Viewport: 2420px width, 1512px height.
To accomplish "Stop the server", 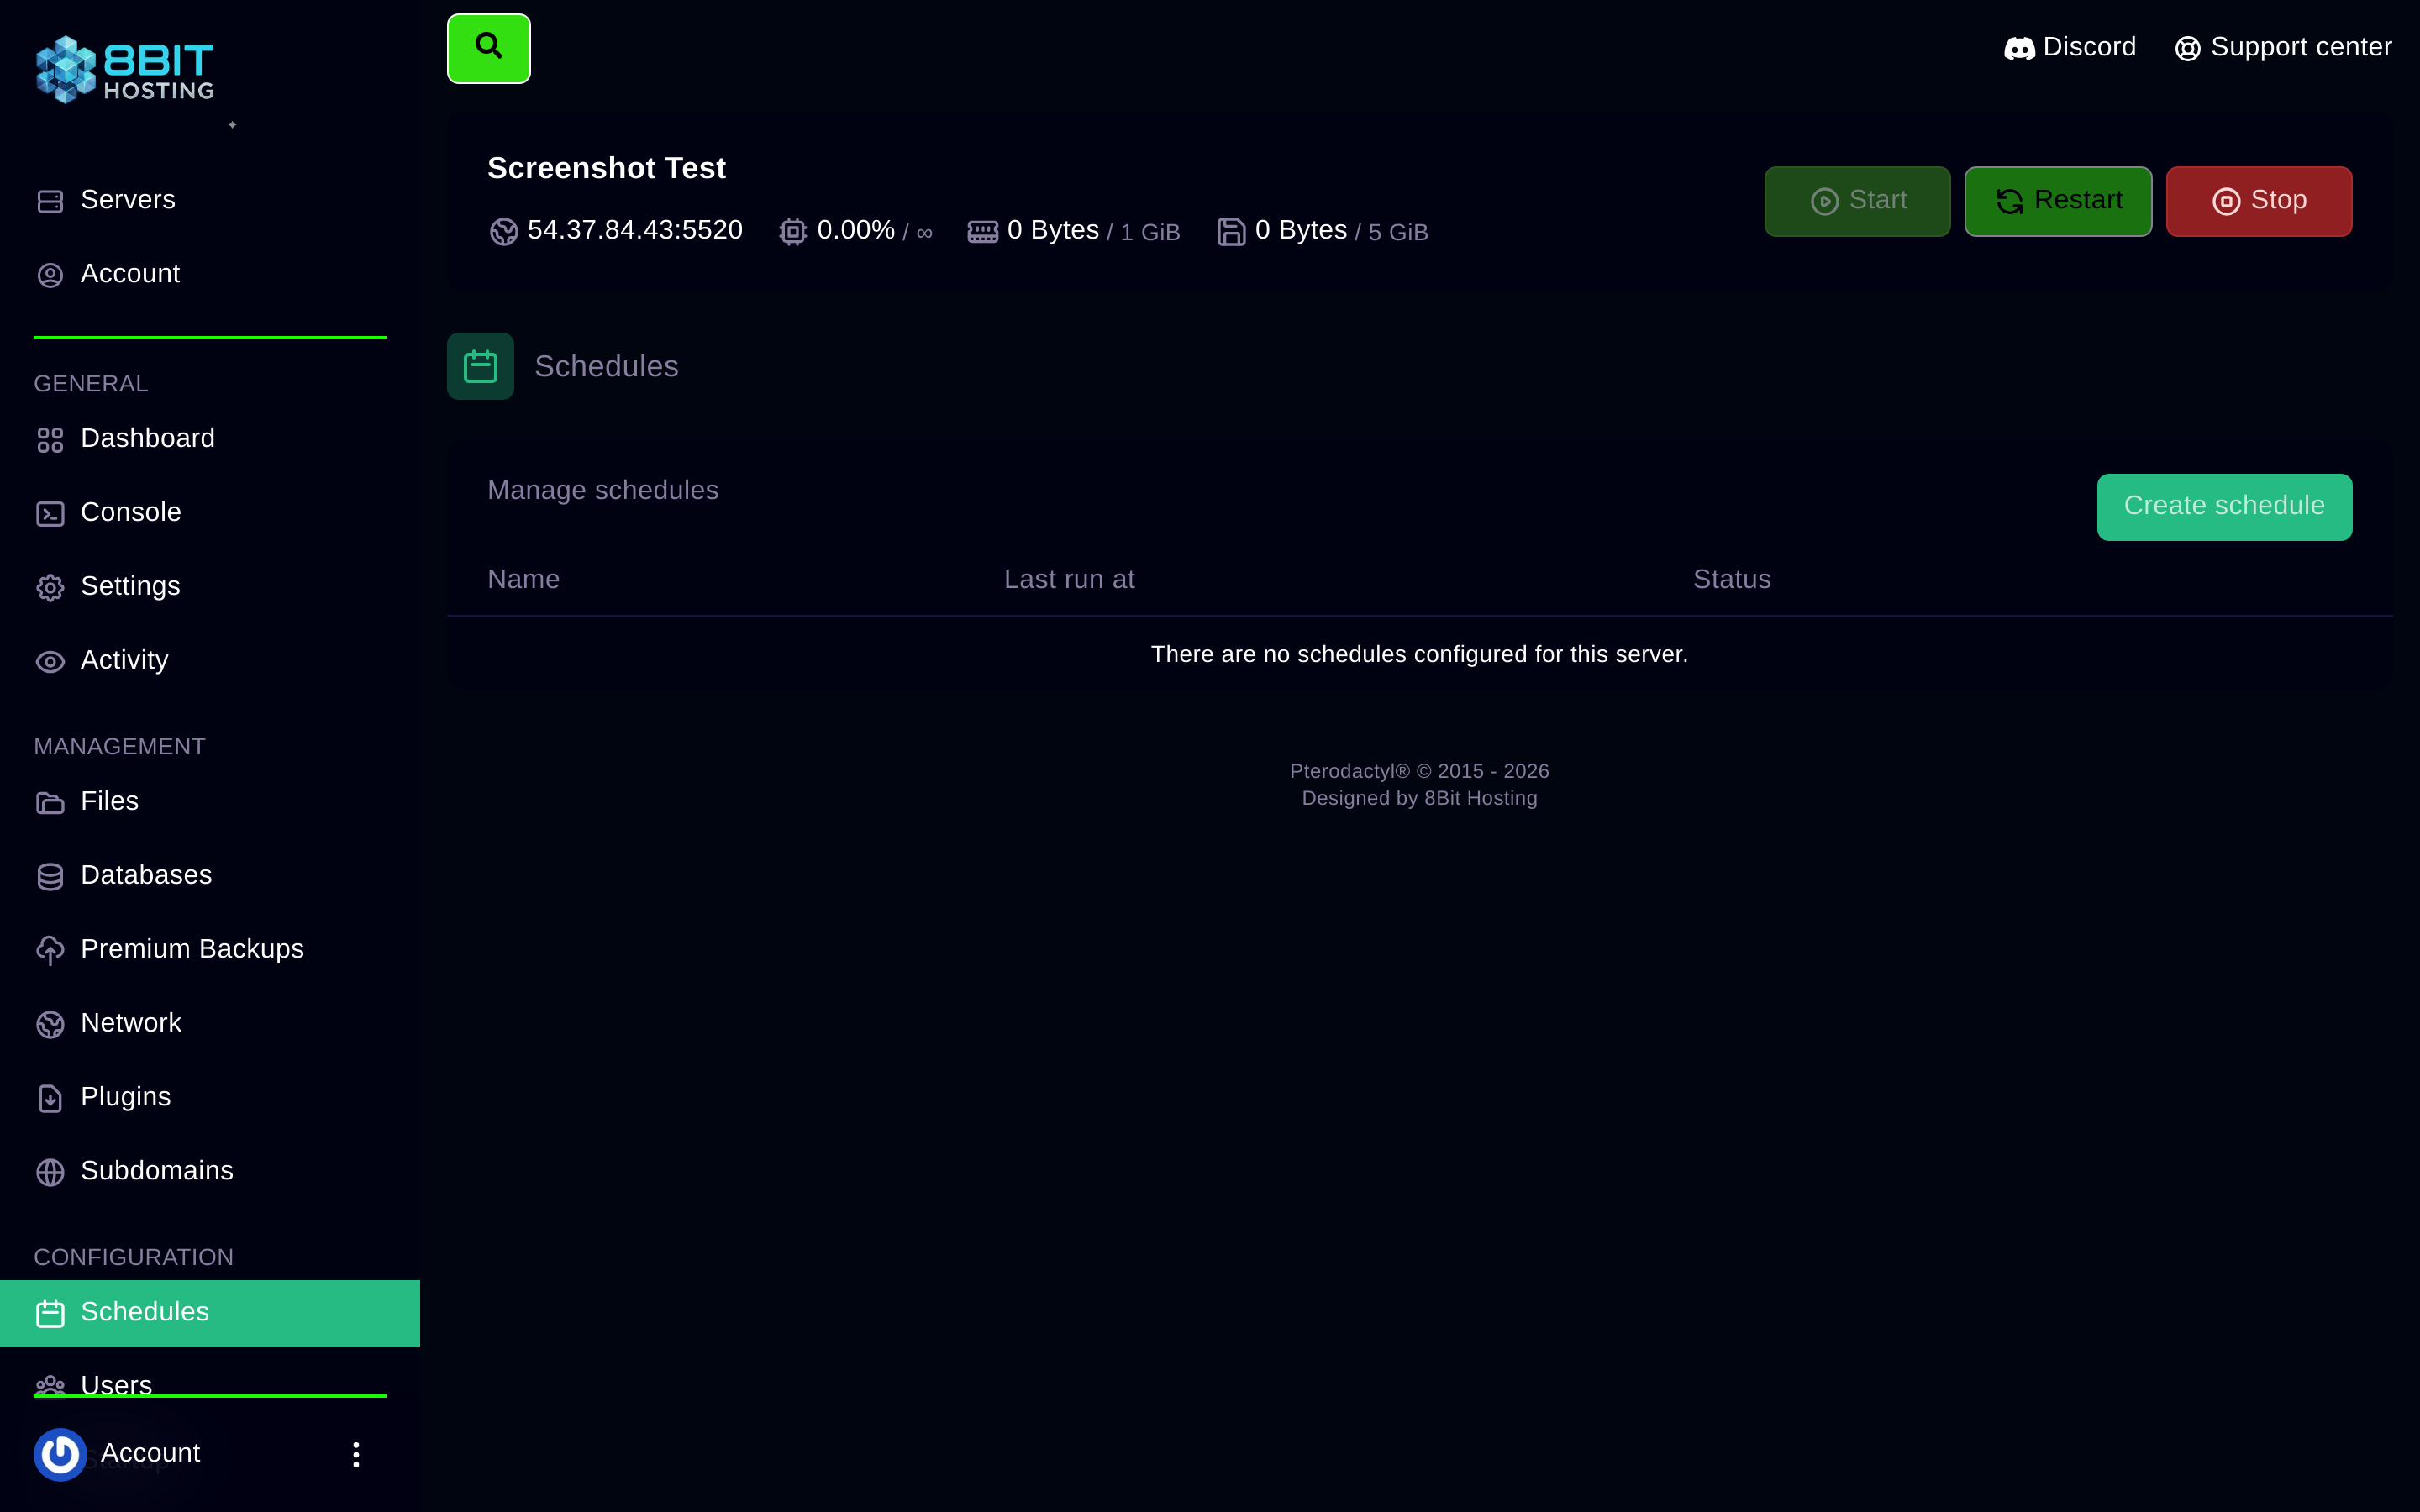I will coord(2259,201).
